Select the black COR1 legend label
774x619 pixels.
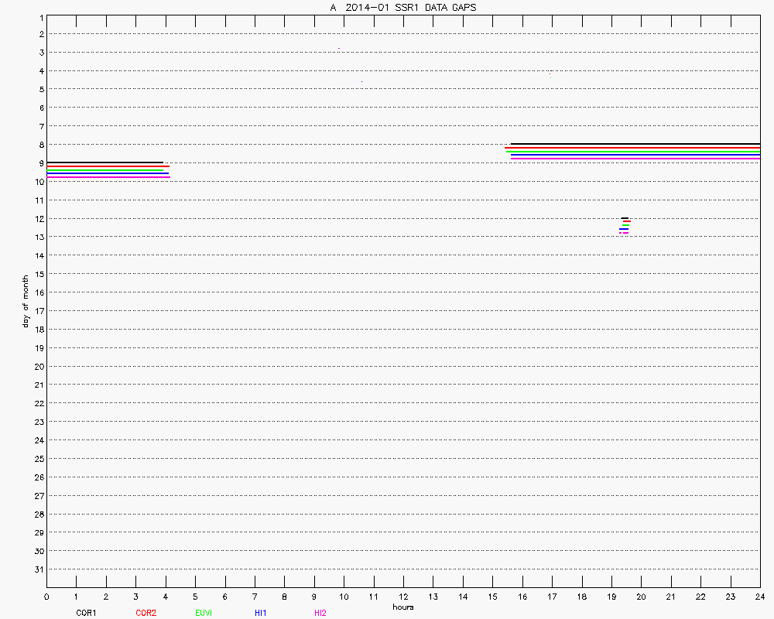(86, 613)
